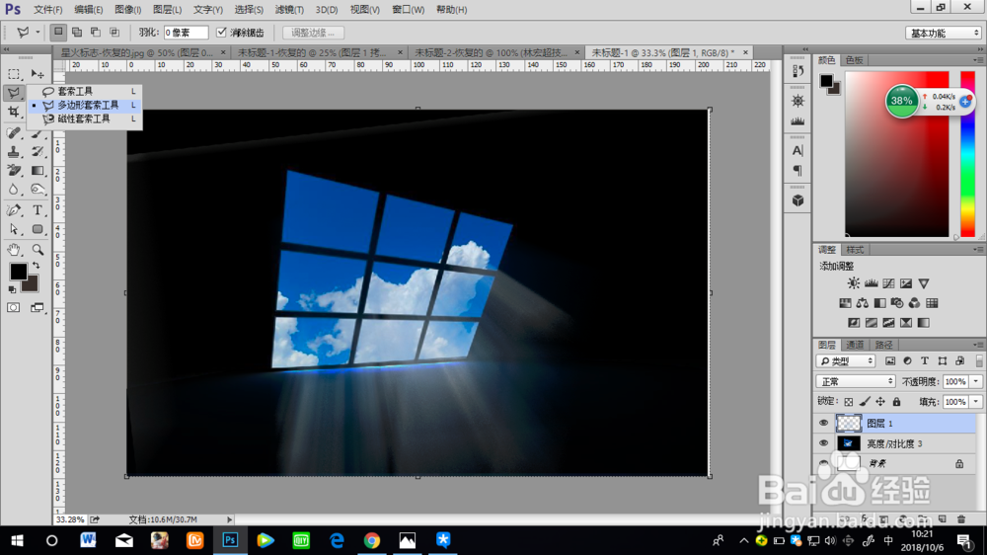
Task: Select the Crop tool
Action: point(13,113)
